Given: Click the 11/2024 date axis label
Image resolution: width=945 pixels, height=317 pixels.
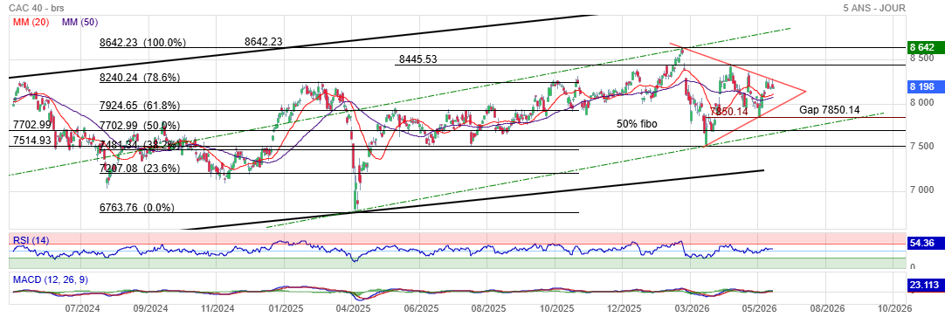Looking at the screenshot, I should click(217, 308).
